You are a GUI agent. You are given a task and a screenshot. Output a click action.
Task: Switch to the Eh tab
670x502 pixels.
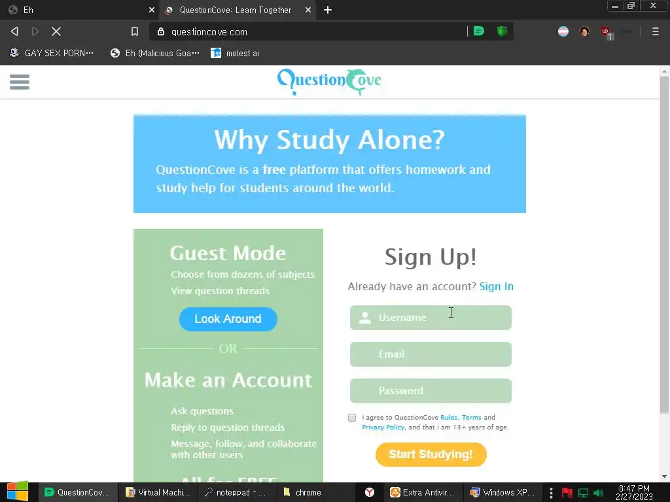[x=79, y=10]
